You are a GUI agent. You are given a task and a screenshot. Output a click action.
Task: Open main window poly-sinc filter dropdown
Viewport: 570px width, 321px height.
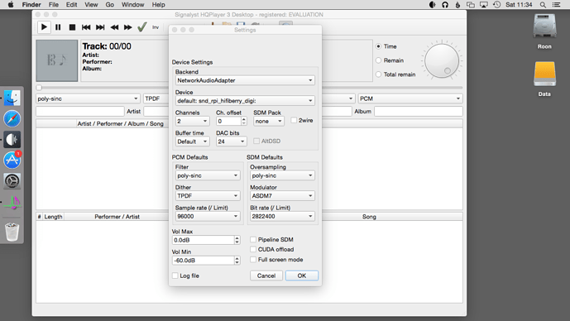tap(88, 98)
